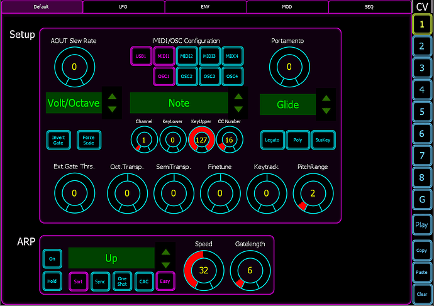Image resolution: width=434 pixels, height=306 pixels.
Task: Select CV channel 3
Action: click(x=422, y=68)
